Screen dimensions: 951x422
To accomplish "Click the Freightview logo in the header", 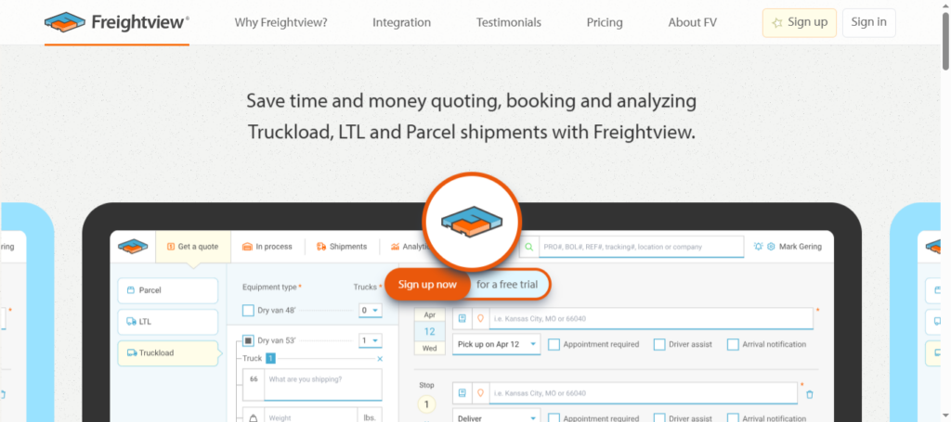I will click(117, 22).
